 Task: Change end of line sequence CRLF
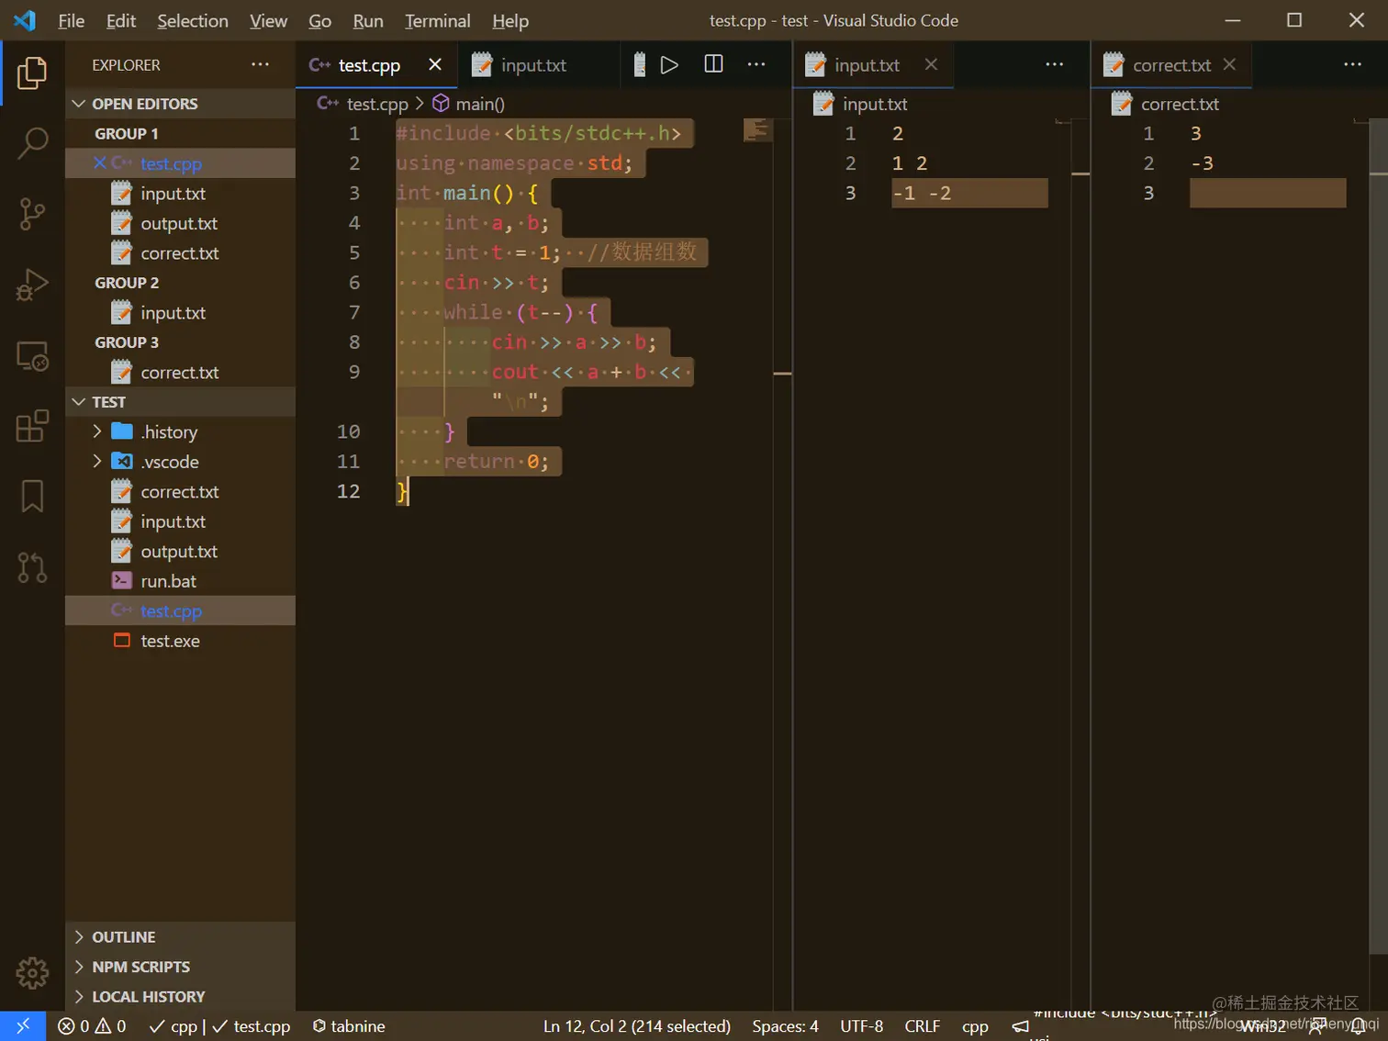click(x=922, y=1026)
